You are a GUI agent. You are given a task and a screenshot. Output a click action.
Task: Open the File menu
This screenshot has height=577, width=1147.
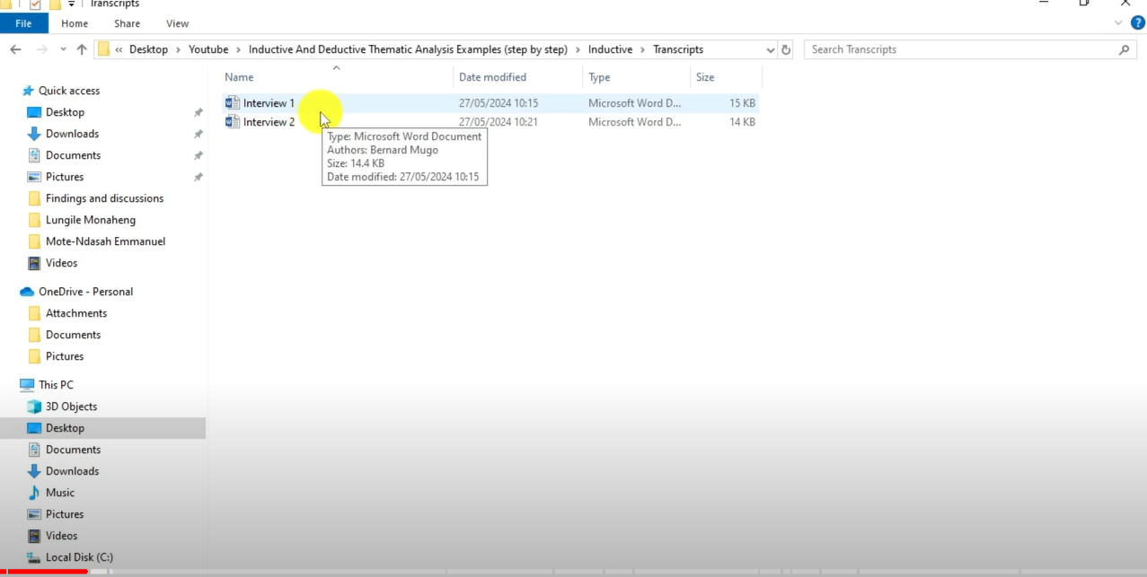23,23
